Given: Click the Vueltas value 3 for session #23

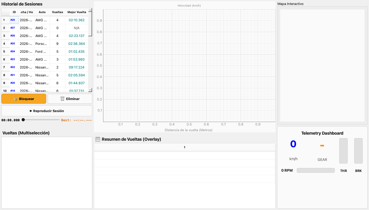Looking at the screenshot, I should click(57, 59).
